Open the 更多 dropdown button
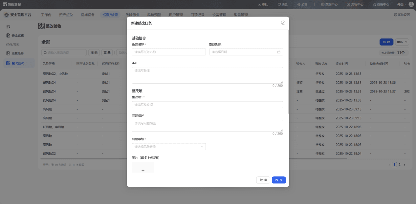The image size is (416, 204). pos(402,42)
